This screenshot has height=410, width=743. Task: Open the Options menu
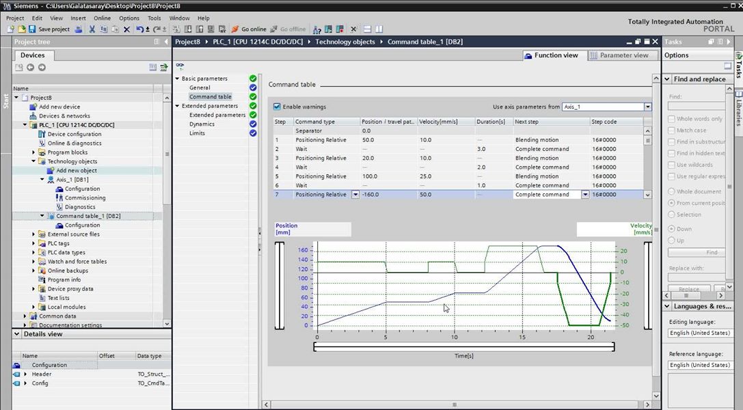point(129,18)
